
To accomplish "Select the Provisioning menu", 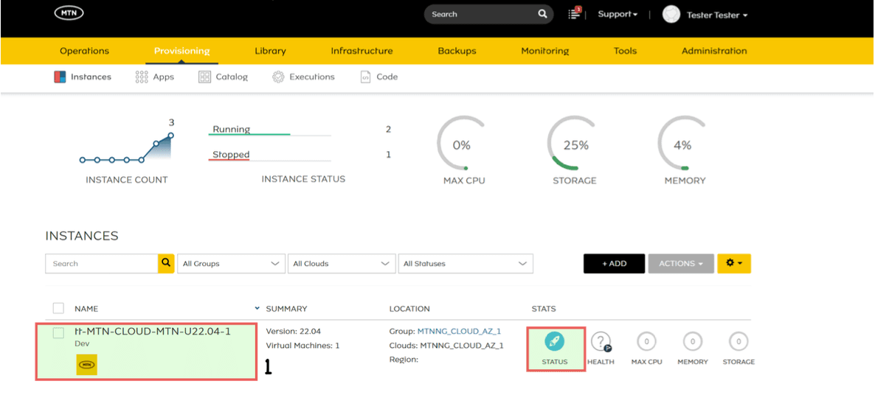I will coord(182,51).
